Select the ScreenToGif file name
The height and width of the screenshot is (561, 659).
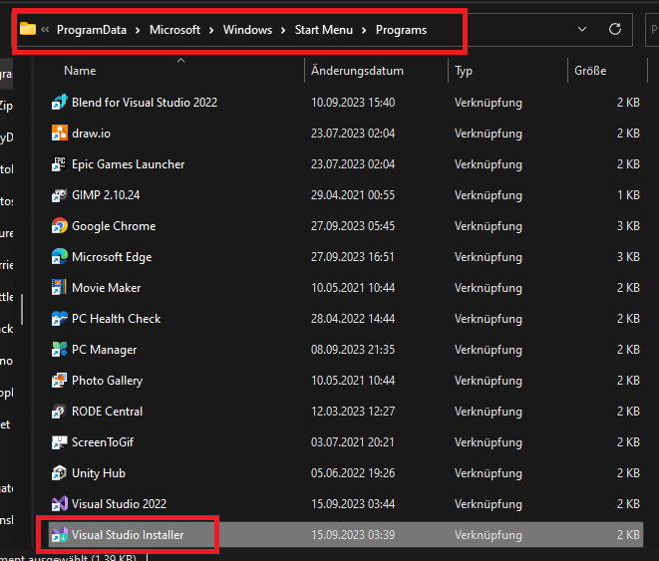(103, 442)
